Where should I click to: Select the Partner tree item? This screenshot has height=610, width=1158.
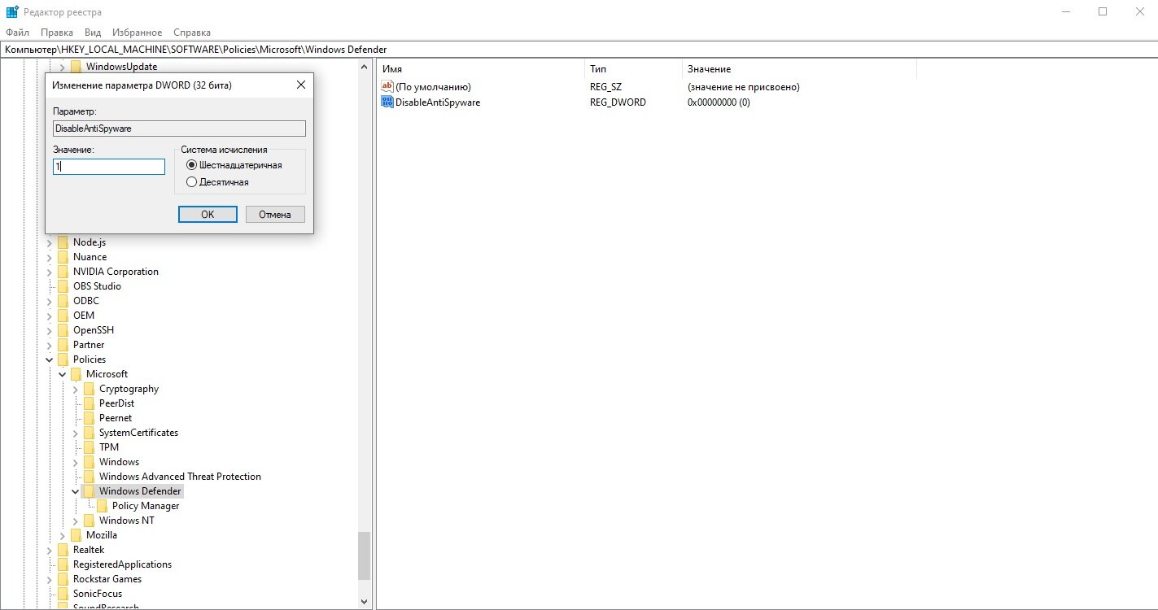click(89, 345)
